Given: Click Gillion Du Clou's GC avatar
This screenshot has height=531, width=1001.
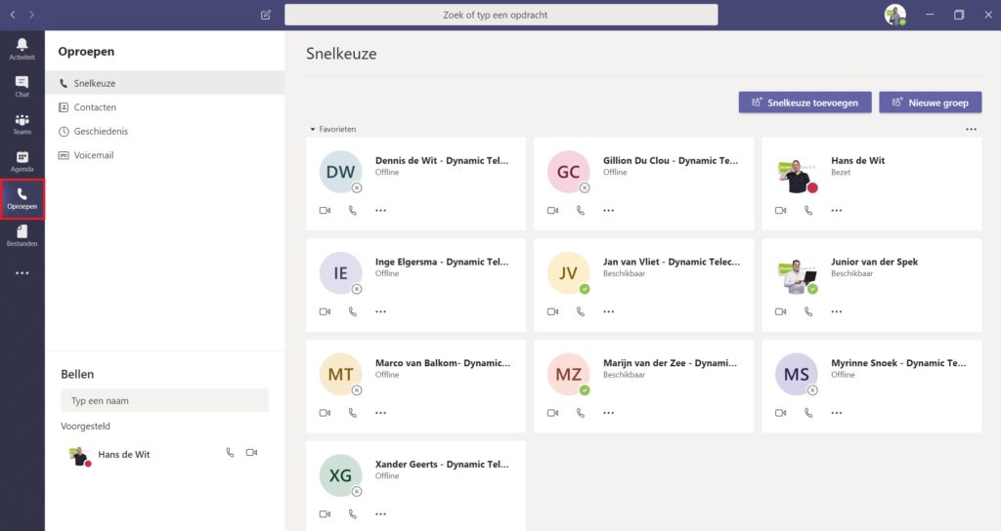Looking at the screenshot, I should click(x=568, y=172).
